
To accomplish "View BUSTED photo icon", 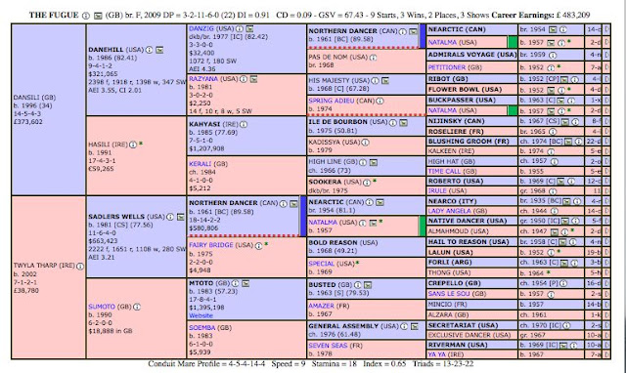I will point(368,285).
